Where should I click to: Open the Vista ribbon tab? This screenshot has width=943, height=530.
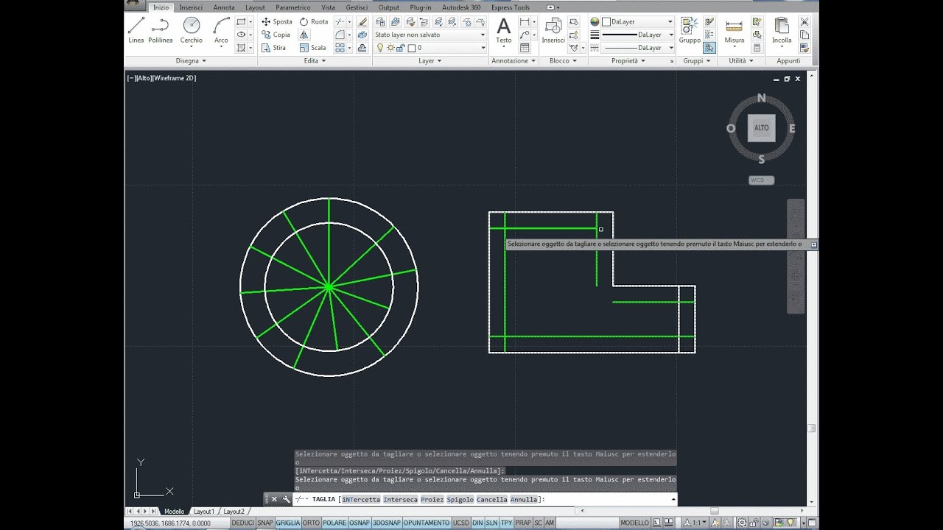(328, 7)
